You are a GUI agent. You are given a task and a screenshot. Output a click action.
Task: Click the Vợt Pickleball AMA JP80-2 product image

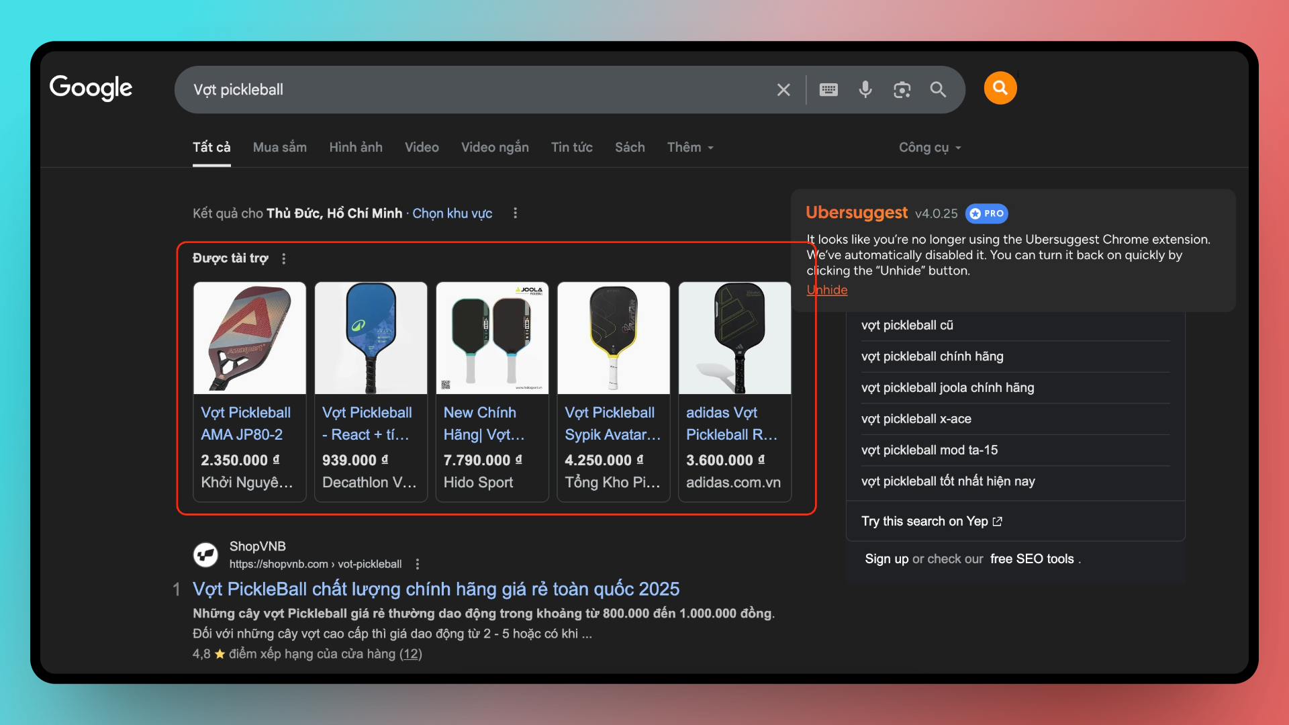coord(250,338)
